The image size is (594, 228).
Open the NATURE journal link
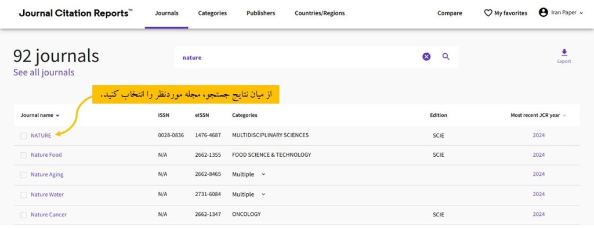[41, 135]
